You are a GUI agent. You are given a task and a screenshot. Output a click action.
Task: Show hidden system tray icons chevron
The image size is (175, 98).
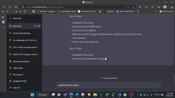[x=138, y=95]
